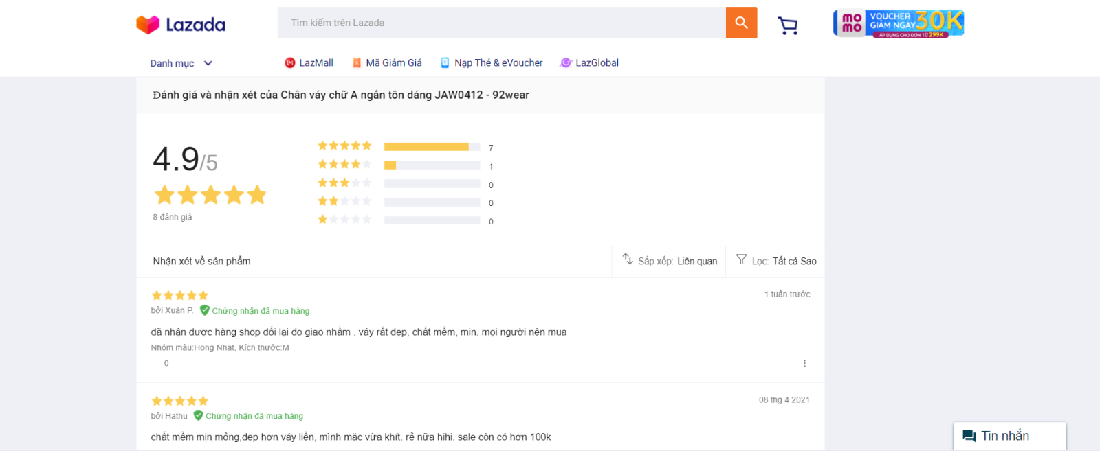Go to the LazMall menu link
Viewport: 1100px width, 453px height.
[316, 63]
